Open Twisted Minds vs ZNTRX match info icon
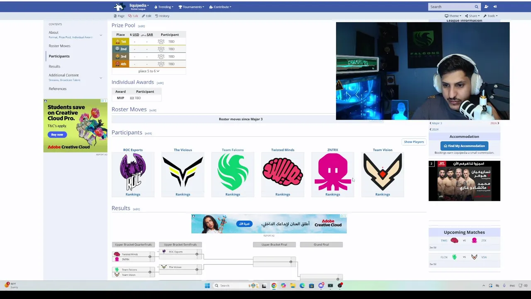 [x=150, y=257]
